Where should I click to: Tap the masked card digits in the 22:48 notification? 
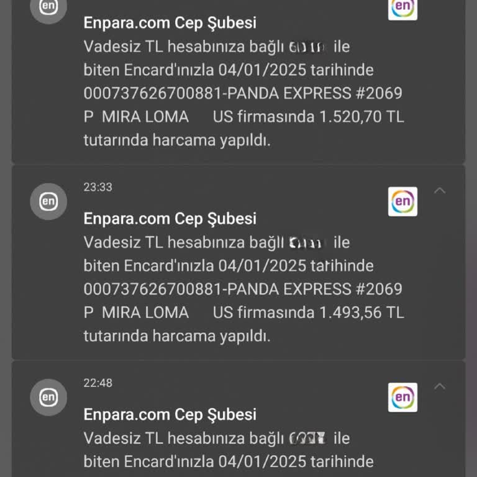click(307, 438)
